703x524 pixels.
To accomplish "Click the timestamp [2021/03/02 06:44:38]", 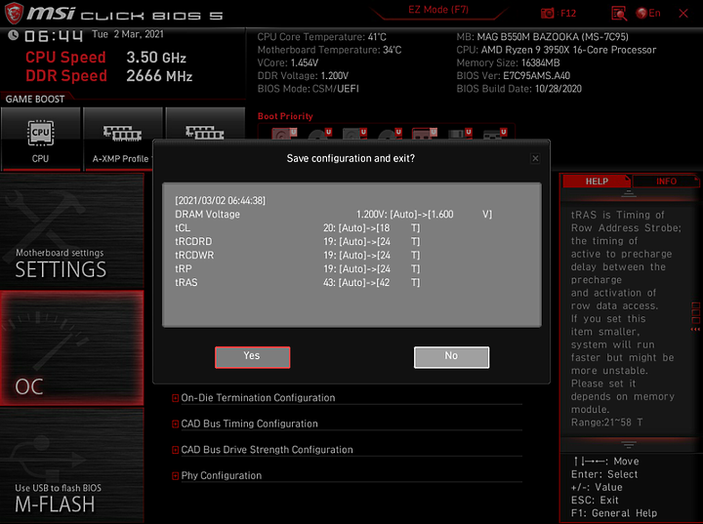I will 220,200.
